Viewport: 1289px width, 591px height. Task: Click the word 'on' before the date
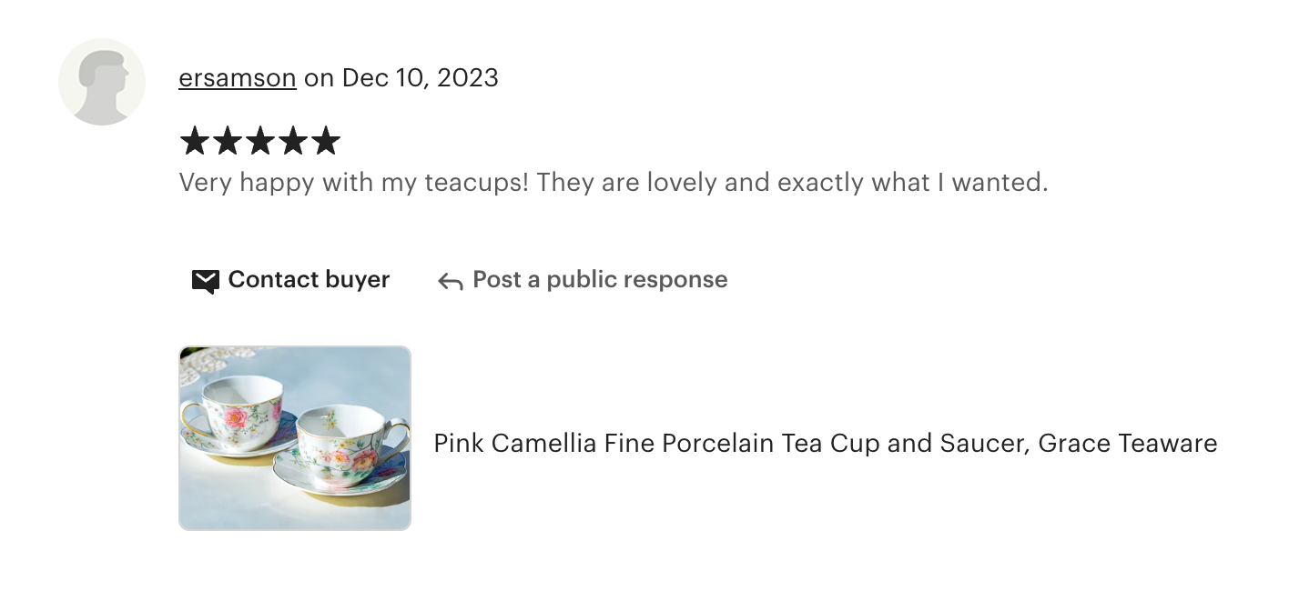click(x=319, y=78)
